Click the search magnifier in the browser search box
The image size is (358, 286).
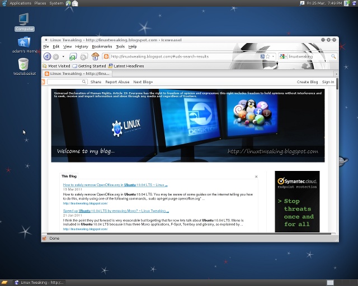[333, 56]
